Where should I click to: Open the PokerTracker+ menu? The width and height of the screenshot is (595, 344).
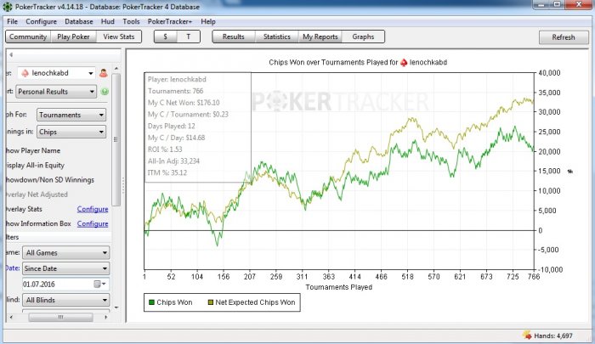pyautogui.click(x=170, y=21)
